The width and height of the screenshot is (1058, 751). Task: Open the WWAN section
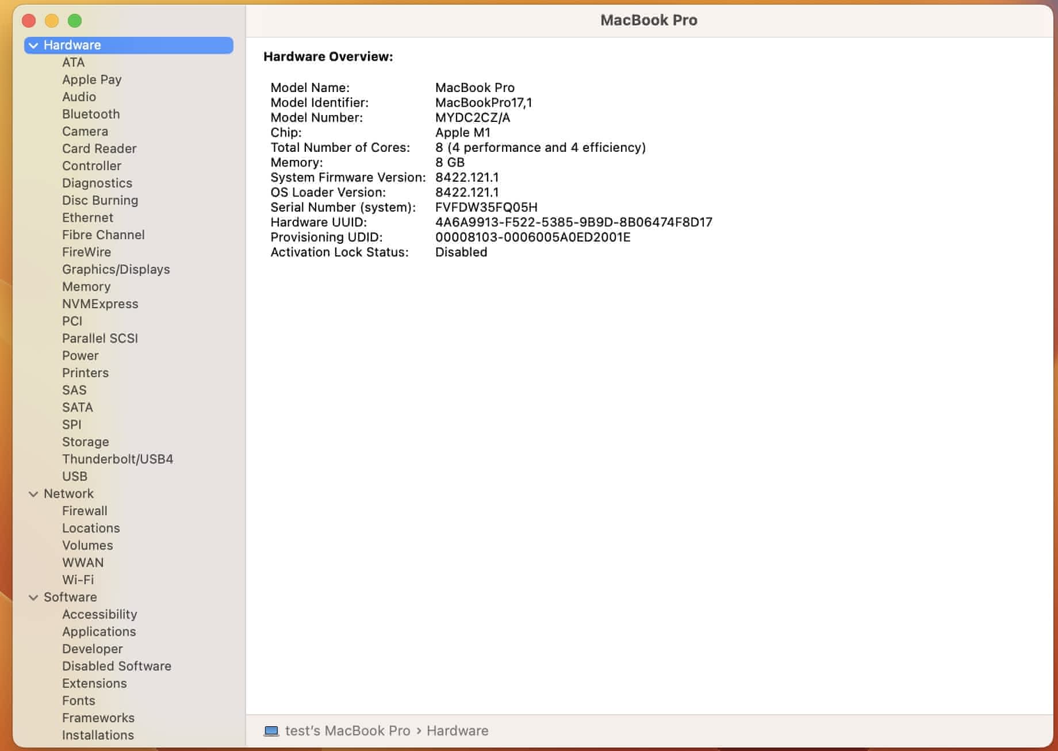83,562
